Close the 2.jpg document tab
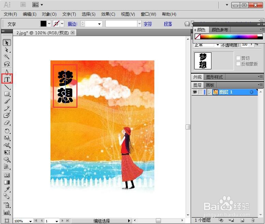The image size is (265, 224). tap(73, 33)
